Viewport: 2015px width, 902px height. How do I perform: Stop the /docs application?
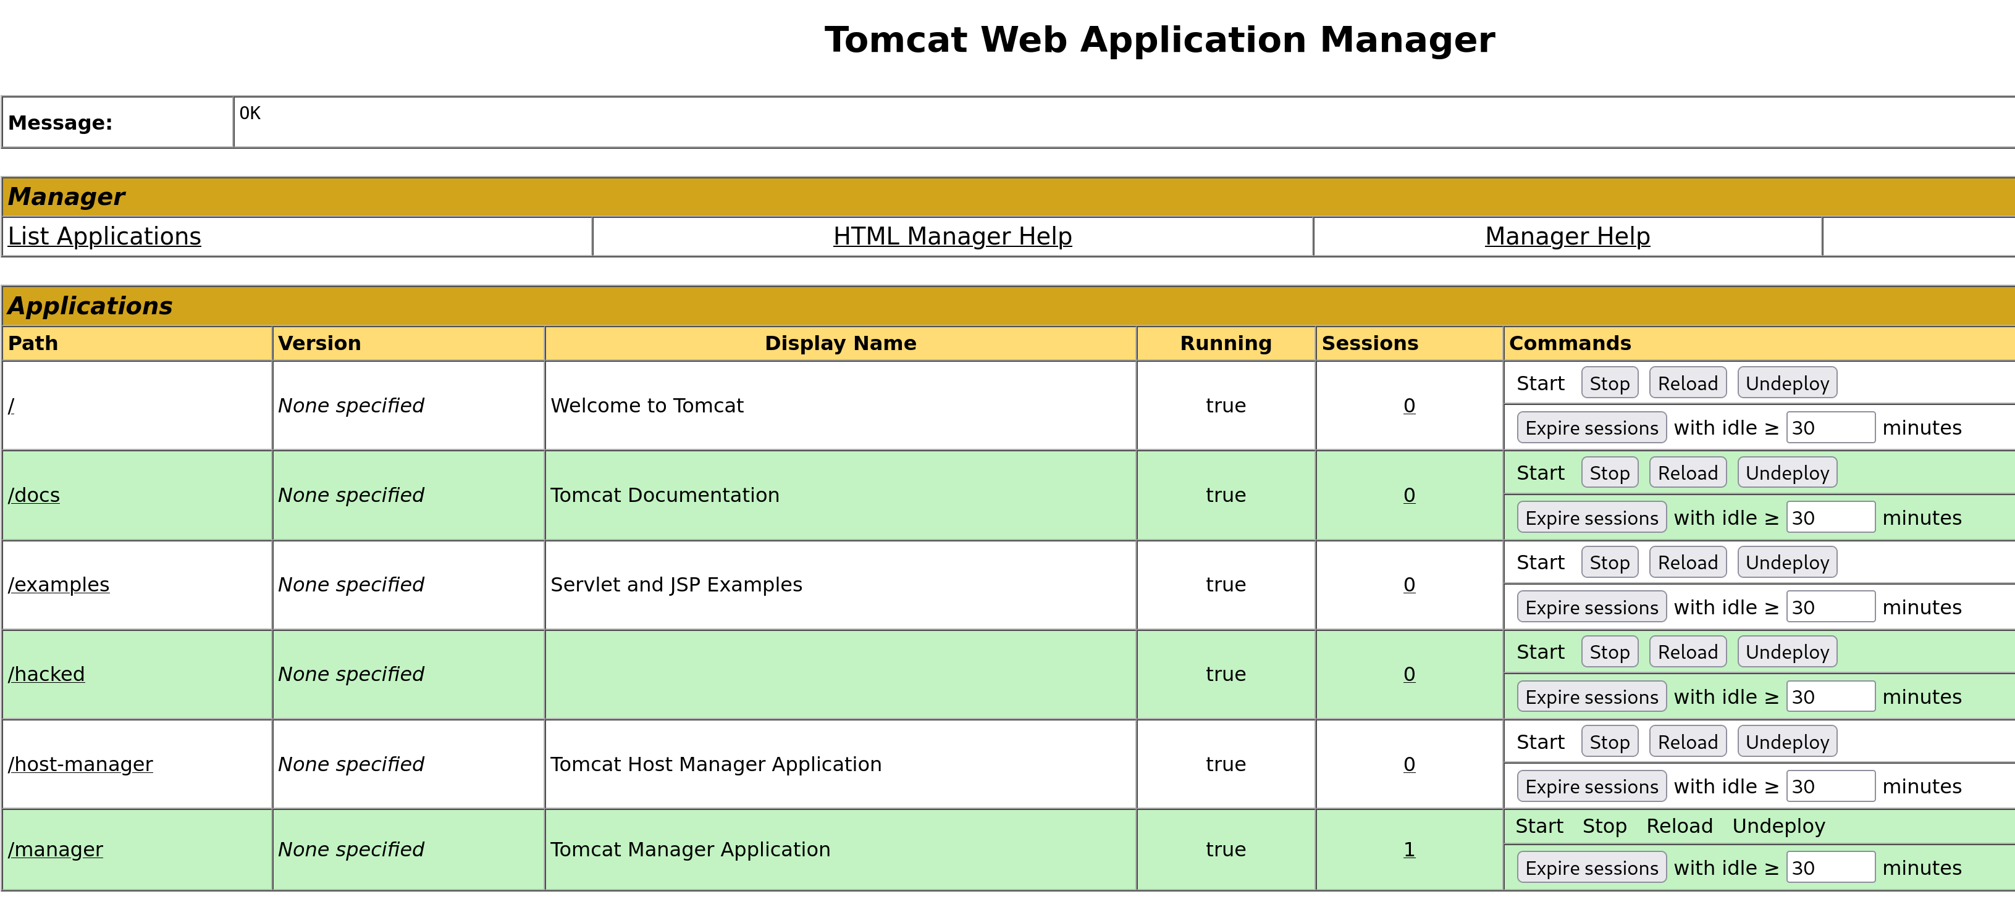pyautogui.click(x=1609, y=473)
